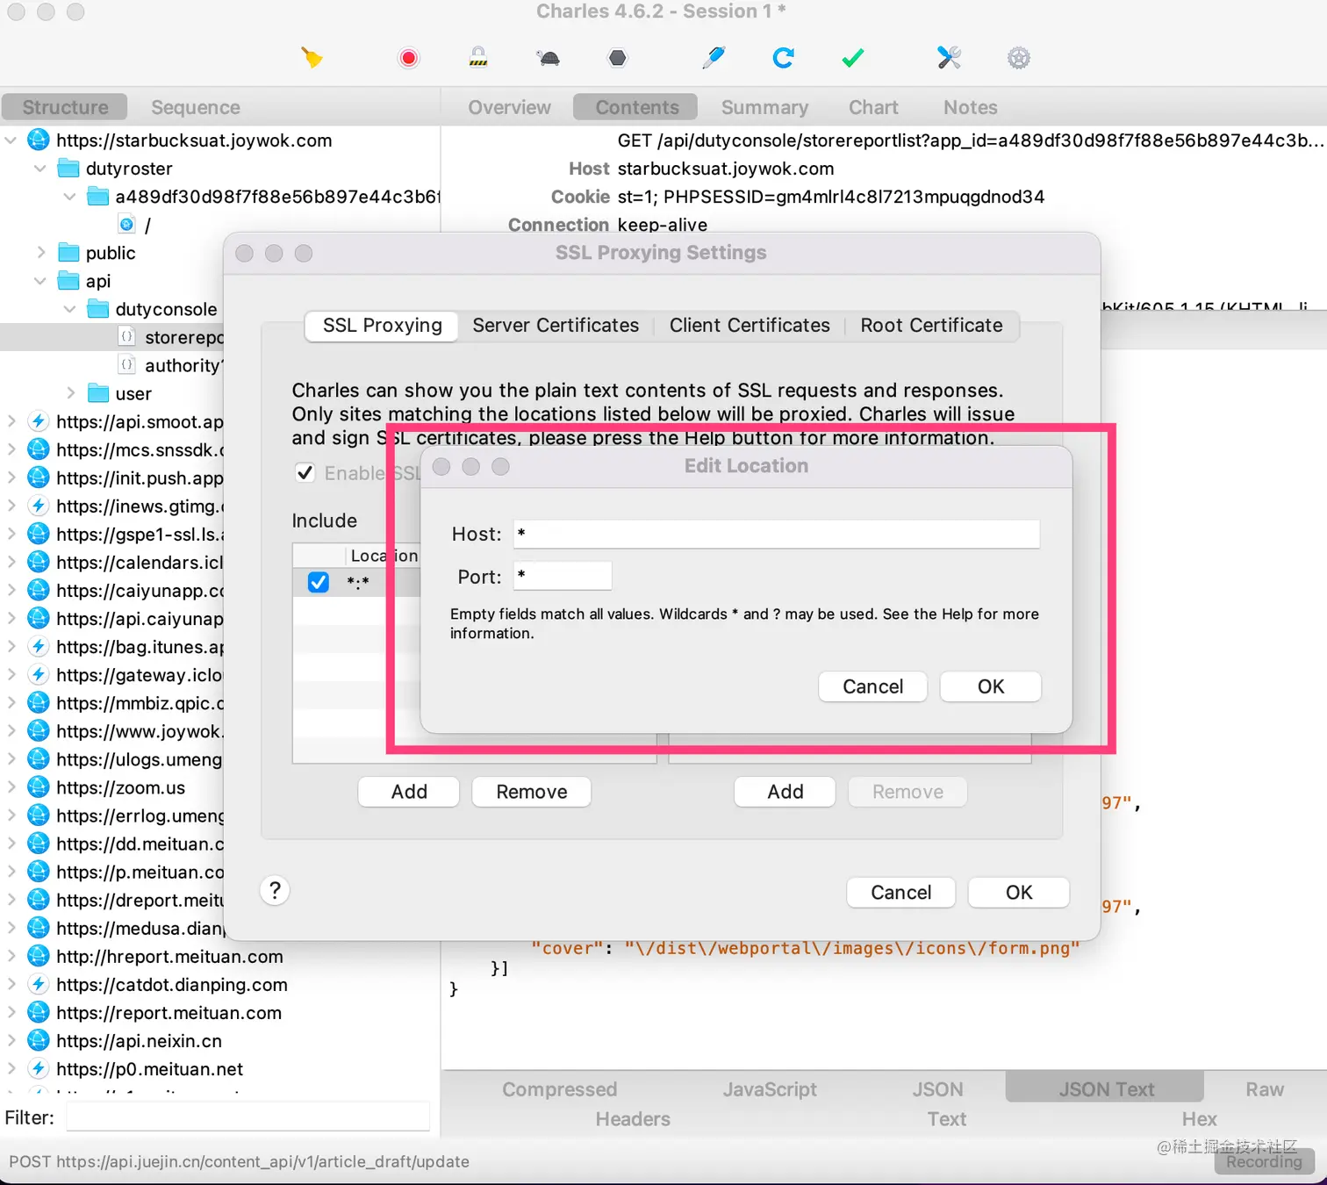Select the dutyroster folder icon
This screenshot has width=1327, height=1185.
tap(68, 169)
